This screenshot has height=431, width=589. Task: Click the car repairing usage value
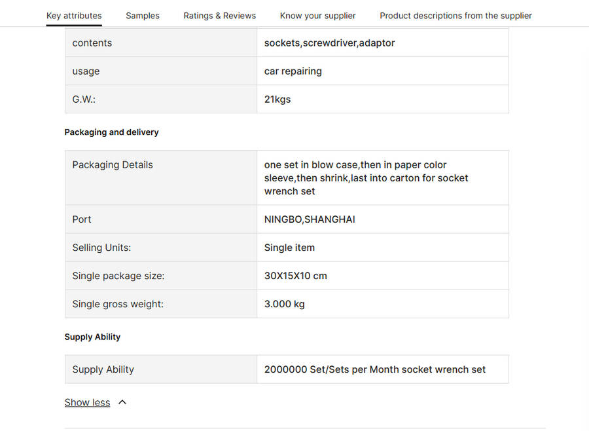tap(293, 71)
